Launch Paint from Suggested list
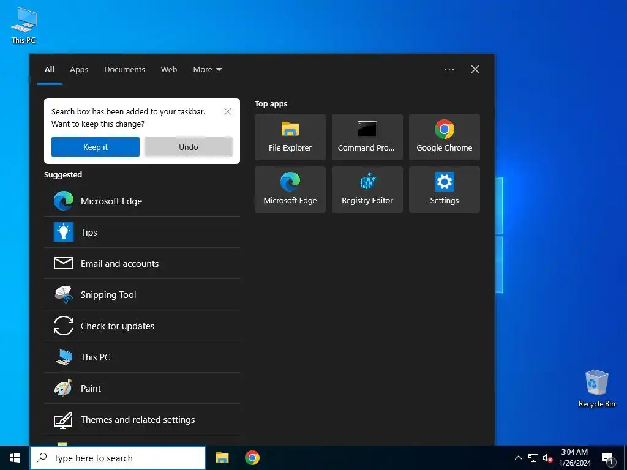Screen dimensions: 627x470 [x=142, y=388]
